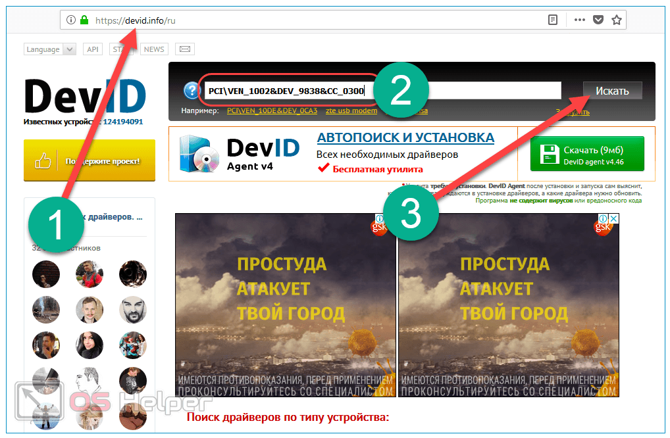
Task: Click the bearded man avatar in second row
Action: pyautogui.click(x=133, y=310)
